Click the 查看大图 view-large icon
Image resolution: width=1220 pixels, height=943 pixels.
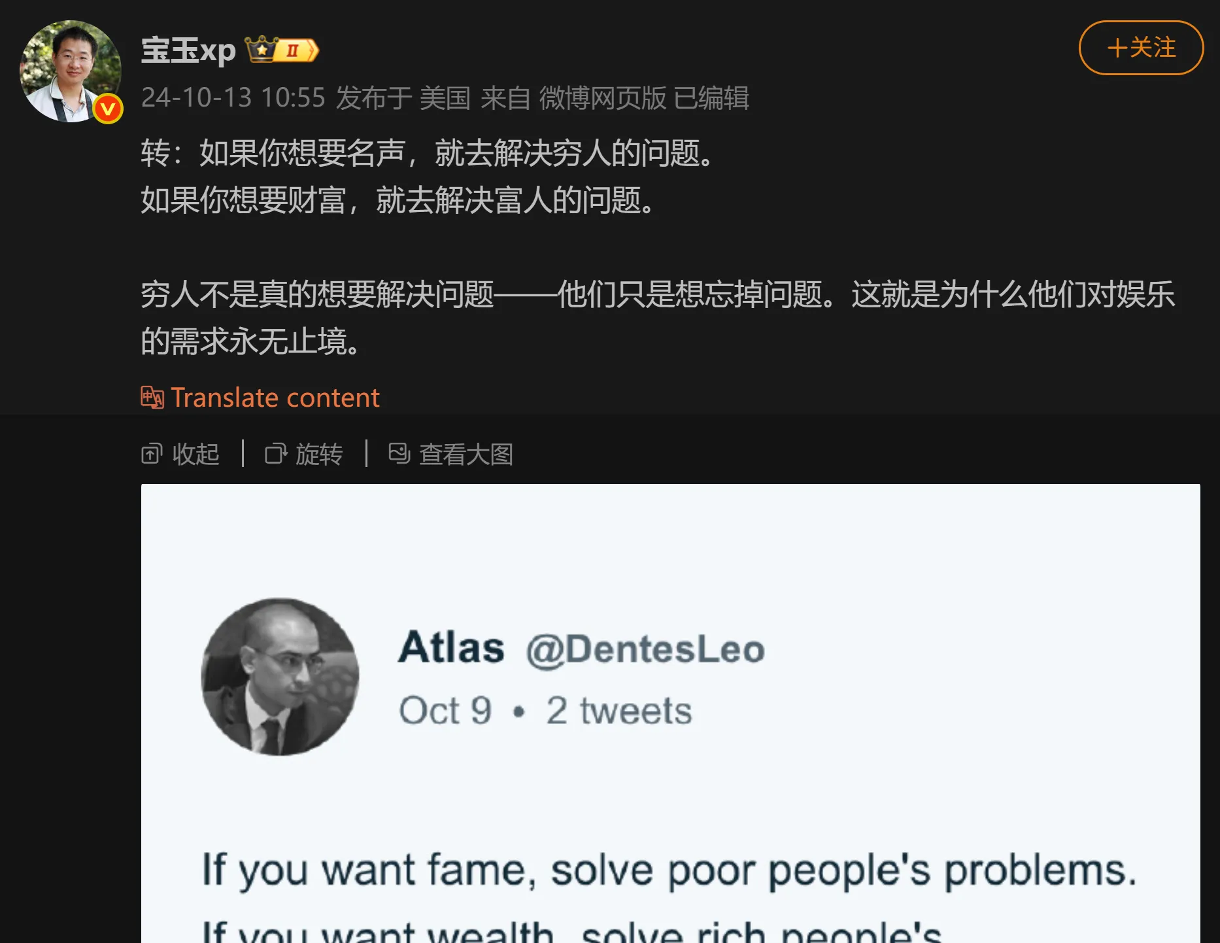pyautogui.click(x=399, y=454)
